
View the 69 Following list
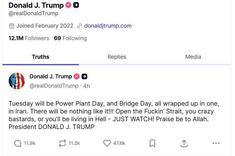click(x=70, y=38)
